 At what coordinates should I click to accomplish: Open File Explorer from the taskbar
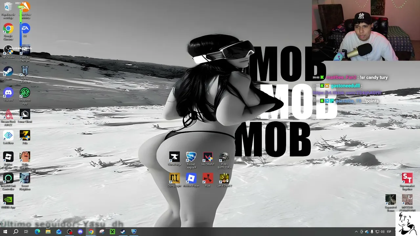[48, 231]
